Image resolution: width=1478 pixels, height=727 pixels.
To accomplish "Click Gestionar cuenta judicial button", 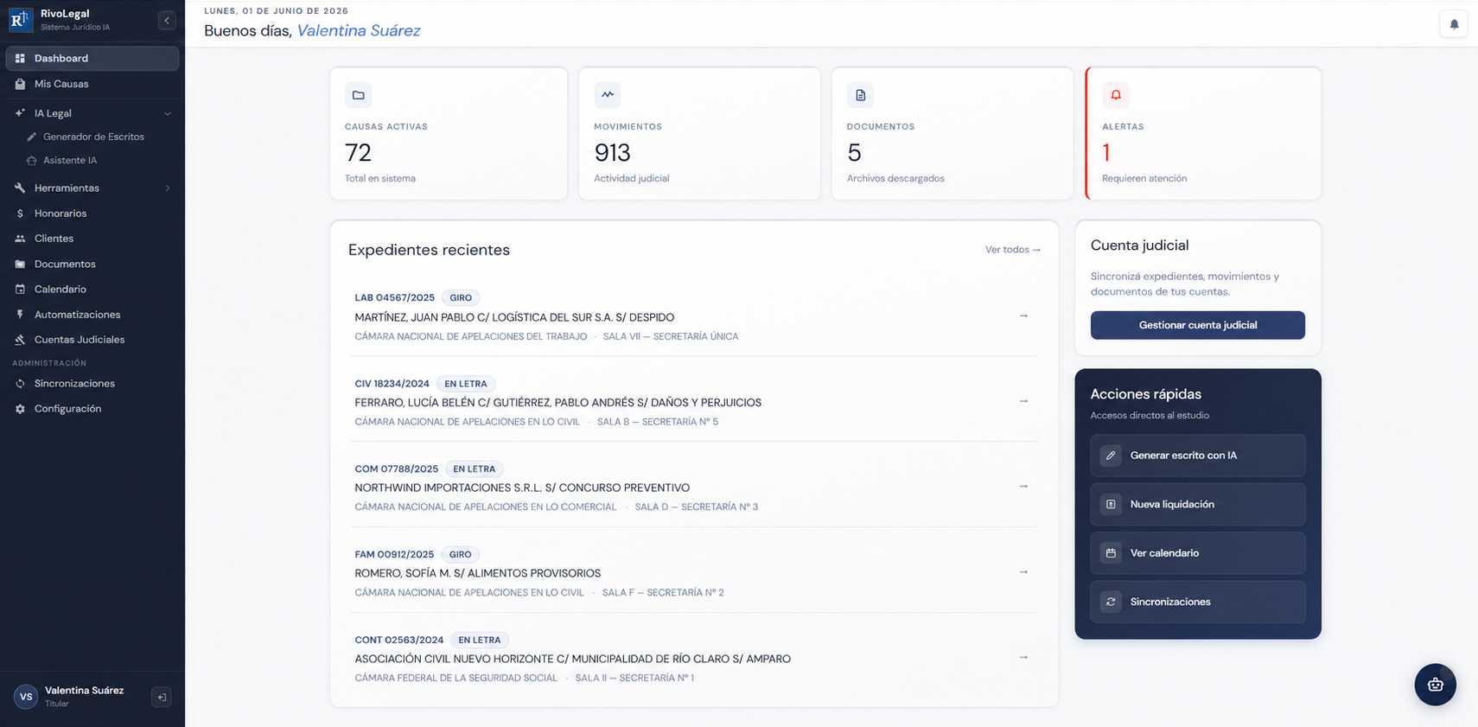I will pyautogui.click(x=1197, y=325).
